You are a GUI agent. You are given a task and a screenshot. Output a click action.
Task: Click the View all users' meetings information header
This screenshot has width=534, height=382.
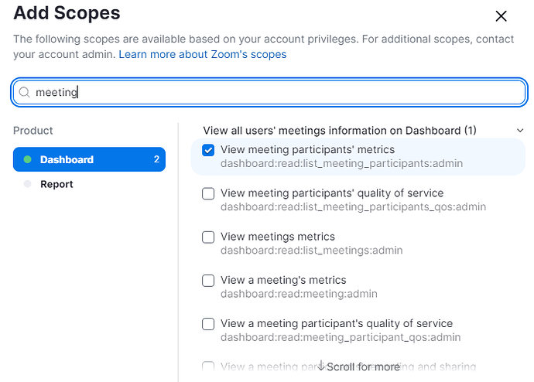pos(340,131)
